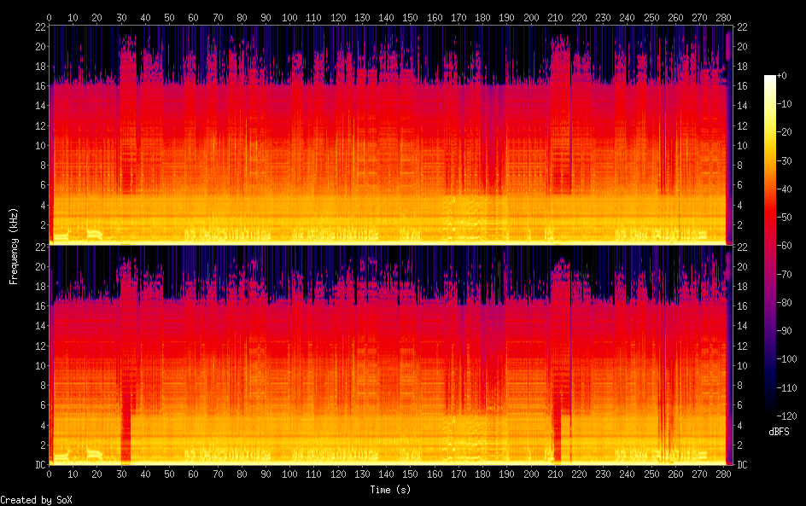Screen dimensions: 806x506
Task: Click the "DC" label on the bottom-left axis
Action: tap(40, 465)
